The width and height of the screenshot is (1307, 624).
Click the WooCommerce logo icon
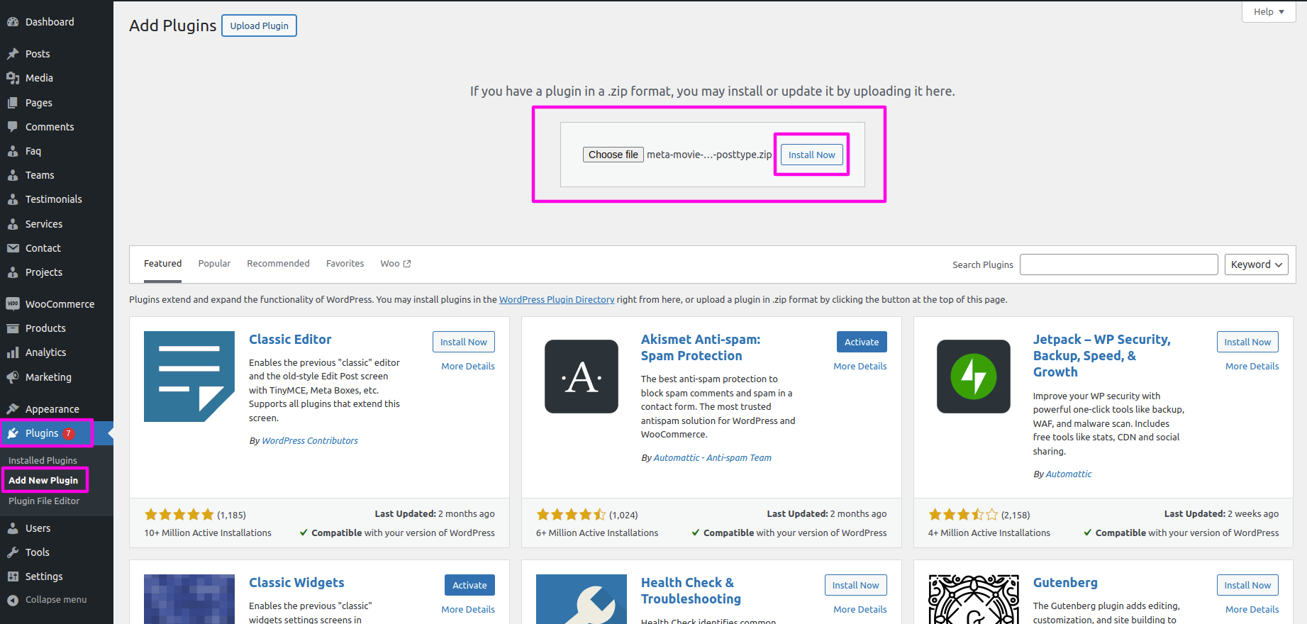[13, 304]
